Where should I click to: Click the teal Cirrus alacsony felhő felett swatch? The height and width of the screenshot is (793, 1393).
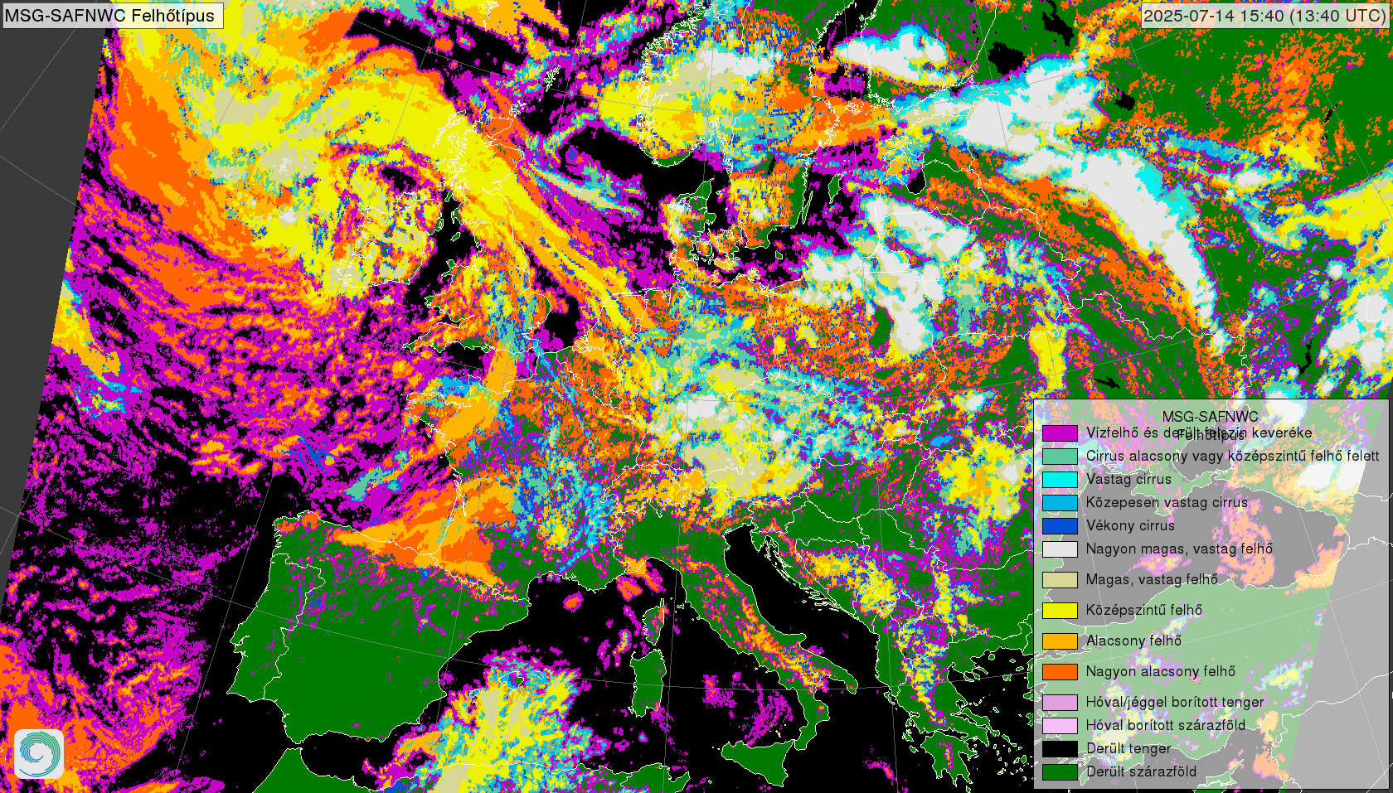1060,456
